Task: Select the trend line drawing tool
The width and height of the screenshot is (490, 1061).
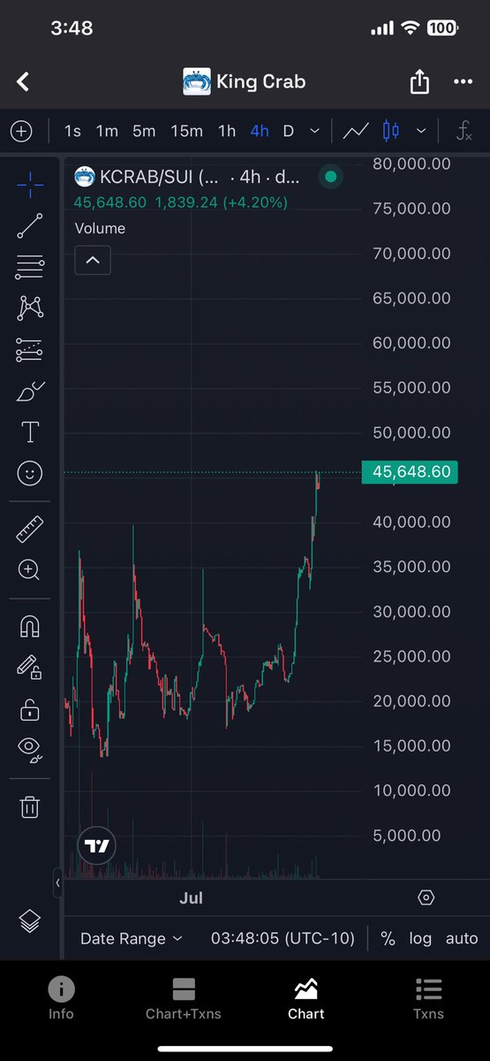Action: pyautogui.click(x=30, y=225)
